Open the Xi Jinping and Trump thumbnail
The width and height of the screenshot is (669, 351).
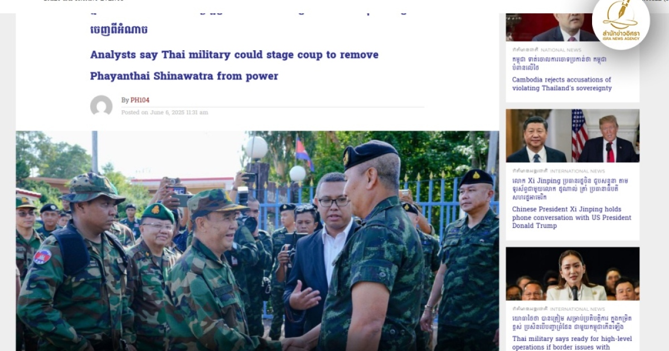coord(573,135)
